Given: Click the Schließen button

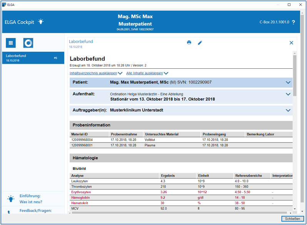Looking at the screenshot, I should click(x=292, y=219).
